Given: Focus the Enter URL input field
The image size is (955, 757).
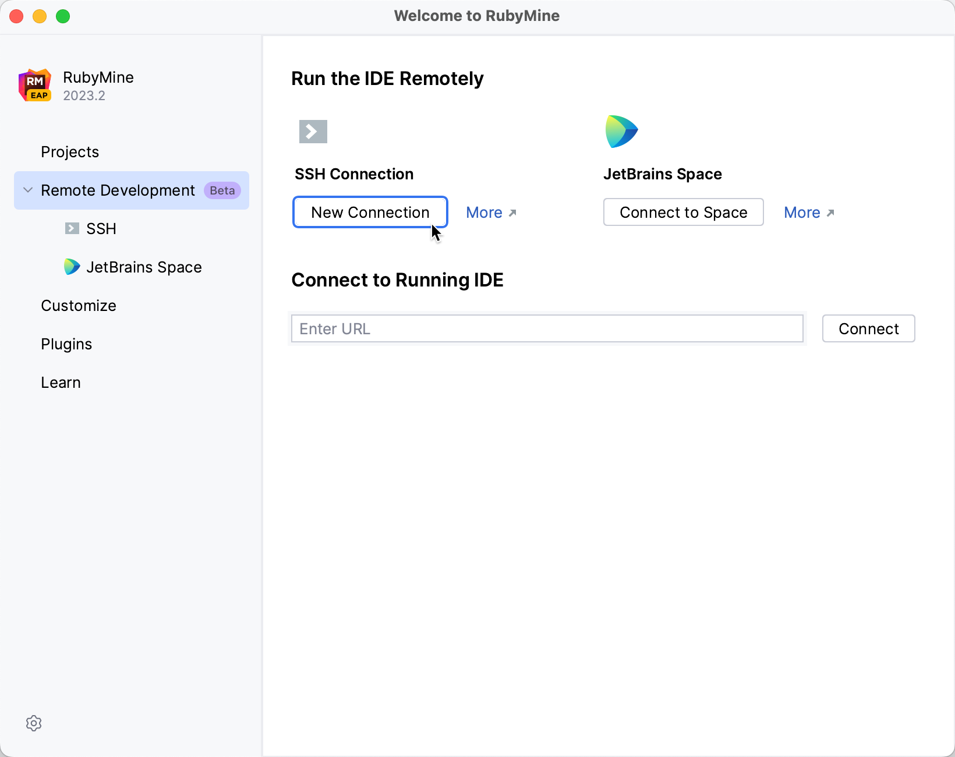Looking at the screenshot, I should pyautogui.click(x=547, y=329).
